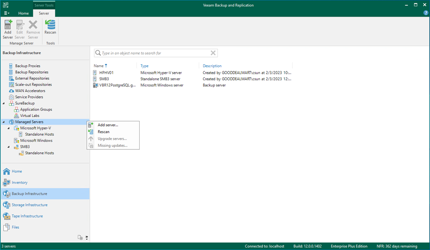Select Application Groups in the tree
The width and height of the screenshot is (430, 250).
click(x=36, y=109)
